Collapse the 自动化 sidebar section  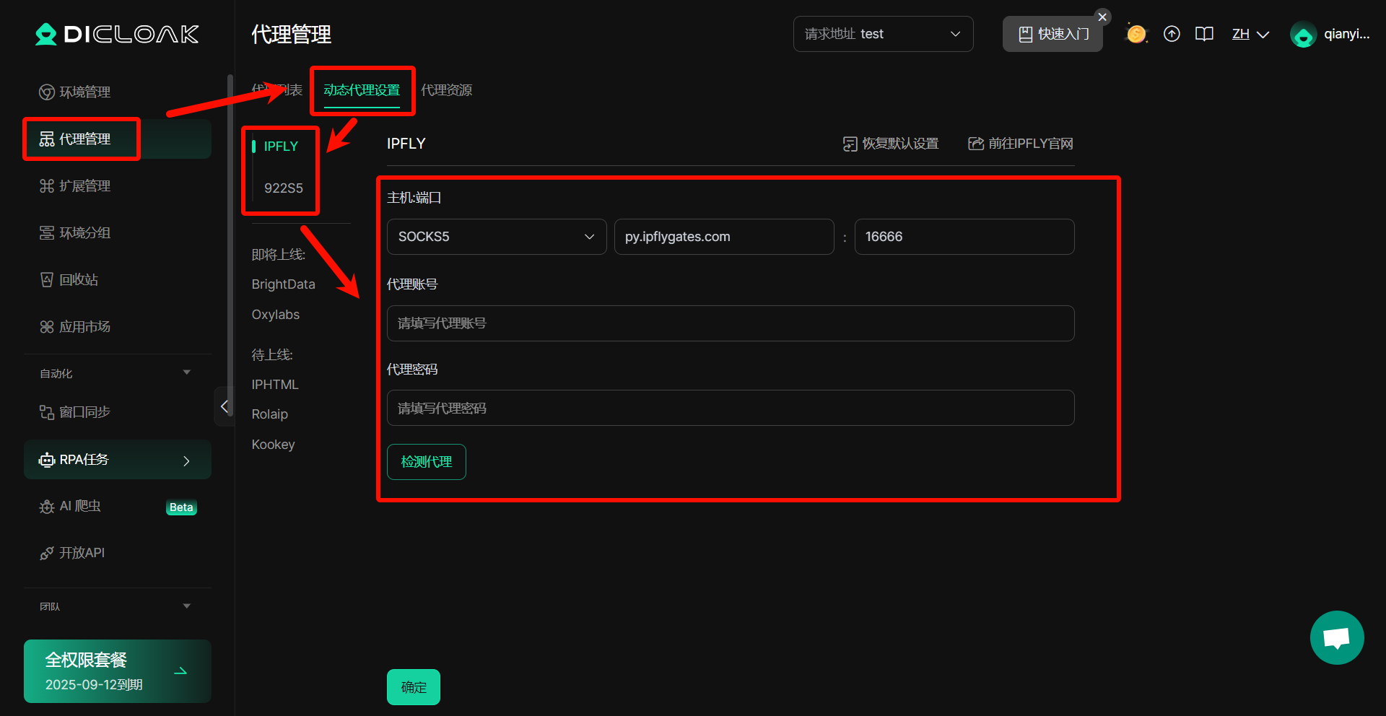click(x=187, y=372)
